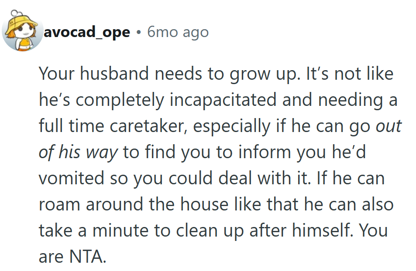Image resolution: width=416 pixels, height=271 pixels.
Task: Click the word 'incapacitated' in the comment
Action: coord(223,100)
